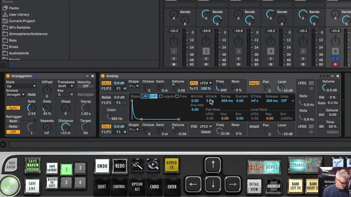The image size is (351, 197).
Task: Open the Fil1 LP24 filter type dropdown
Action: [x=206, y=83]
